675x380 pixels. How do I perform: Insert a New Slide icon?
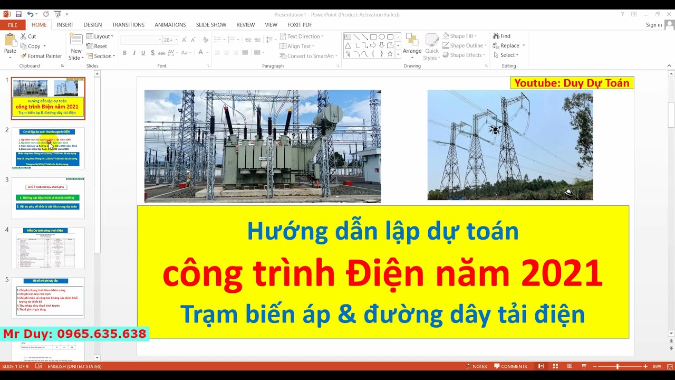point(76,40)
